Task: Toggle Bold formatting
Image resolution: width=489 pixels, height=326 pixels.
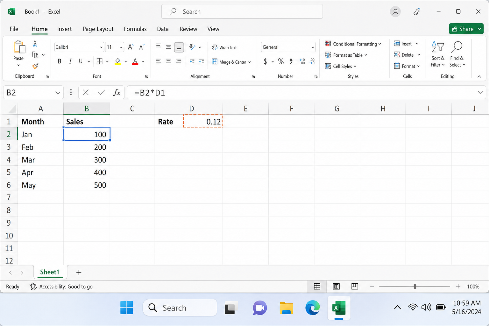Action: pos(60,61)
